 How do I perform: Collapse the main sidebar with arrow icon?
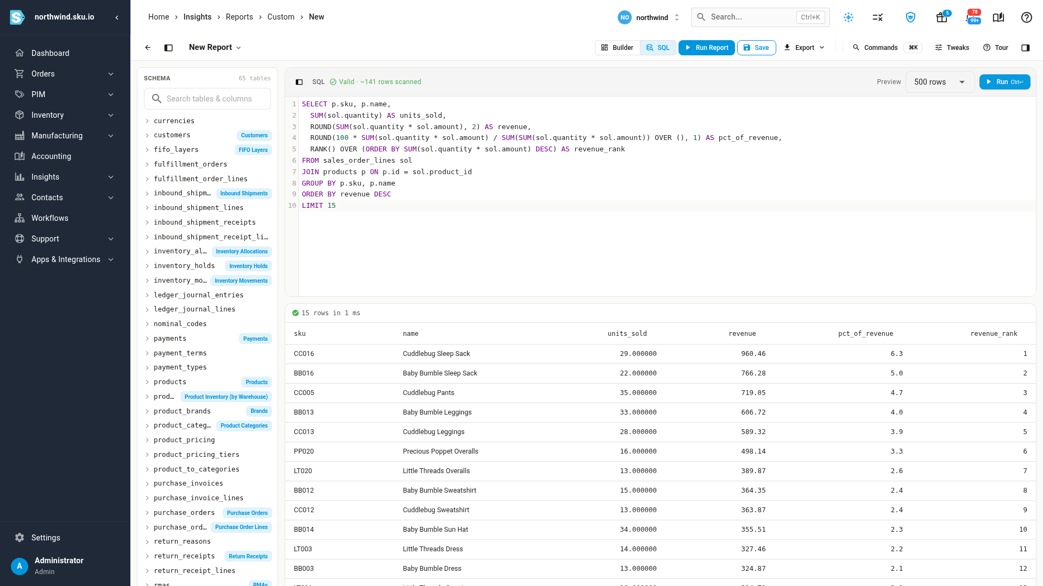coord(117,17)
